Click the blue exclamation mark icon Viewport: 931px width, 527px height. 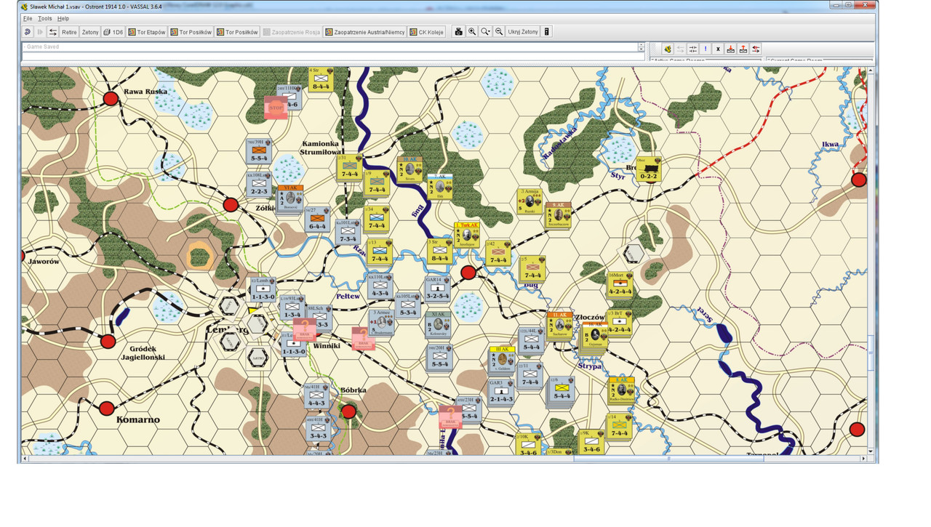(x=706, y=49)
